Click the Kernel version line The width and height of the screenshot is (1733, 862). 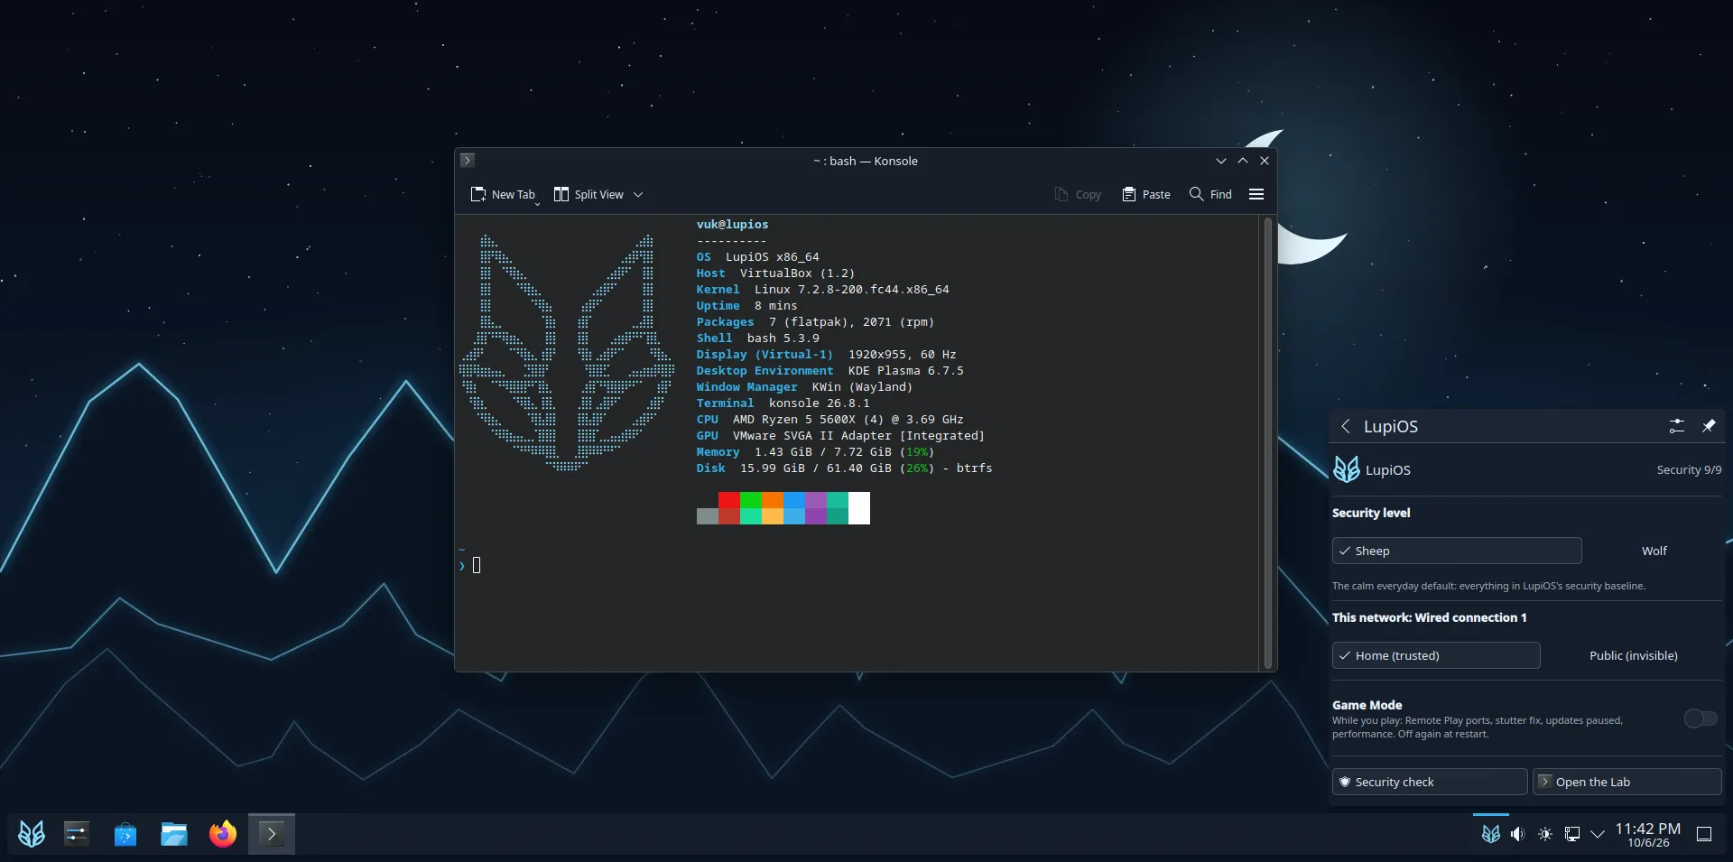tap(822, 289)
